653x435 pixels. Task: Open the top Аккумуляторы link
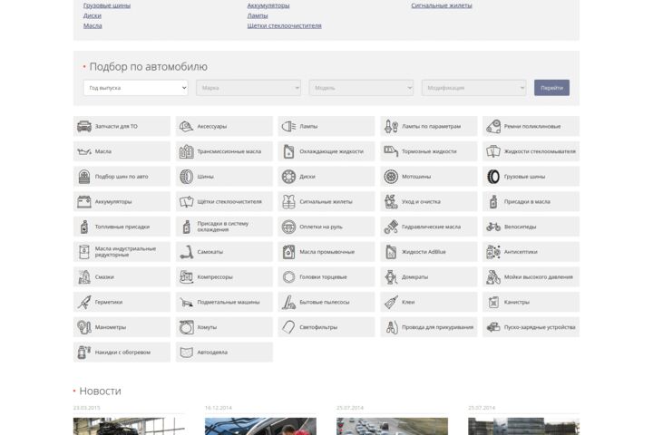[x=268, y=5]
